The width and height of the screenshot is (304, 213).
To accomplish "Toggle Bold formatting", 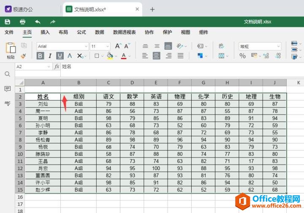I will click(x=41, y=56).
